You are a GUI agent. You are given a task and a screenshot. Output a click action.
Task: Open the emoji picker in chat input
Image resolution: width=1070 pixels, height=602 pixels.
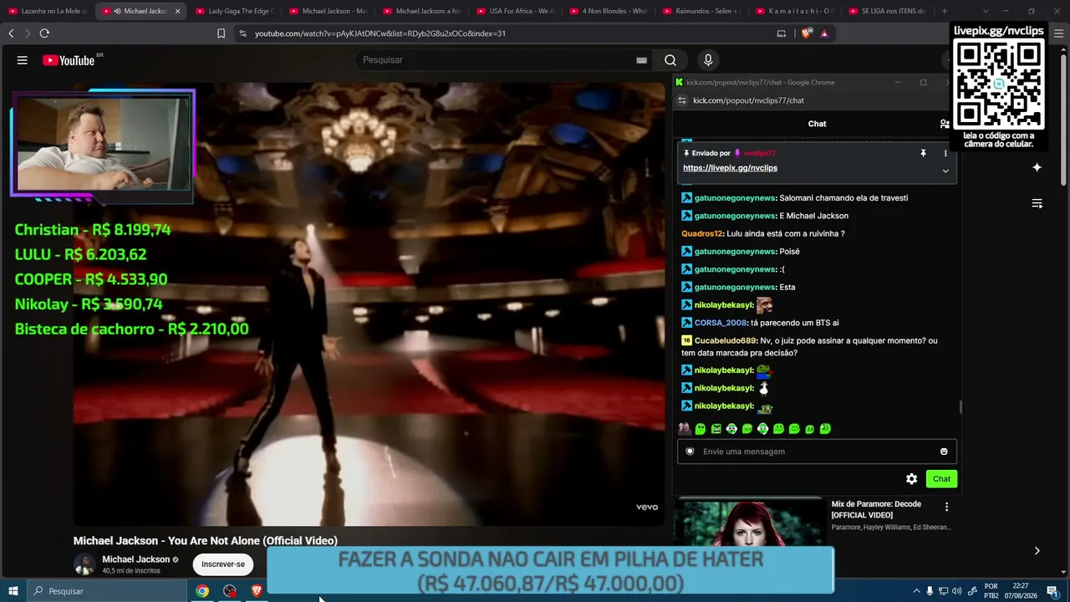pyautogui.click(x=944, y=451)
